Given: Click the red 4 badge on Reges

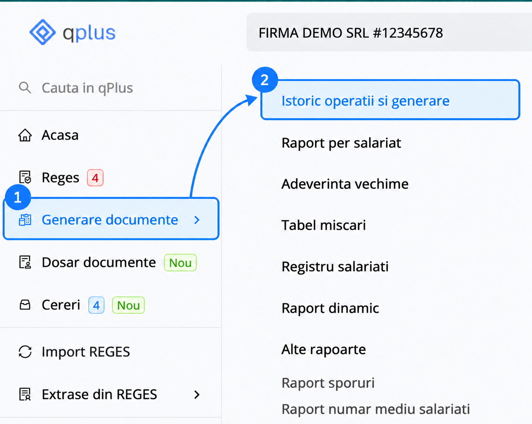Looking at the screenshot, I should point(95,178).
